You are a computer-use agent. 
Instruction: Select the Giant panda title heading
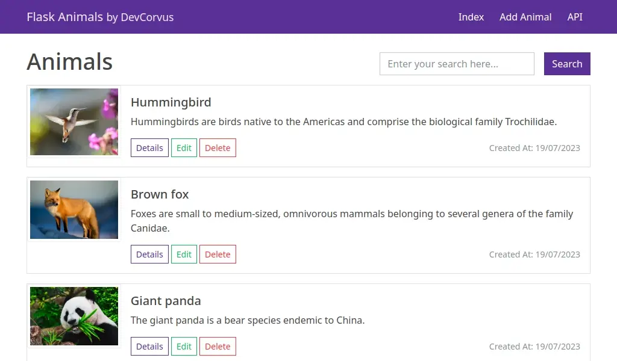(x=166, y=300)
